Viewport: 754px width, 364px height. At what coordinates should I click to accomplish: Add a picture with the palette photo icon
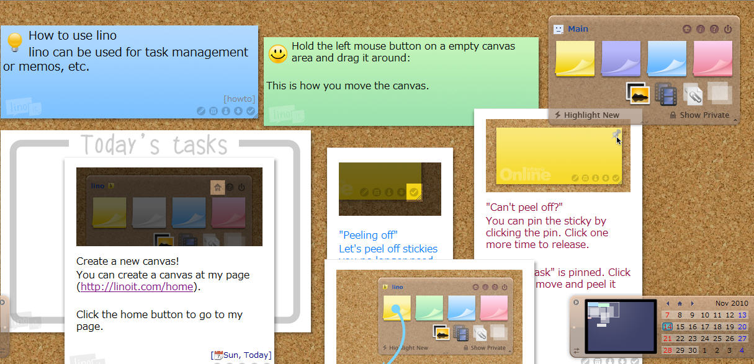(638, 94)
